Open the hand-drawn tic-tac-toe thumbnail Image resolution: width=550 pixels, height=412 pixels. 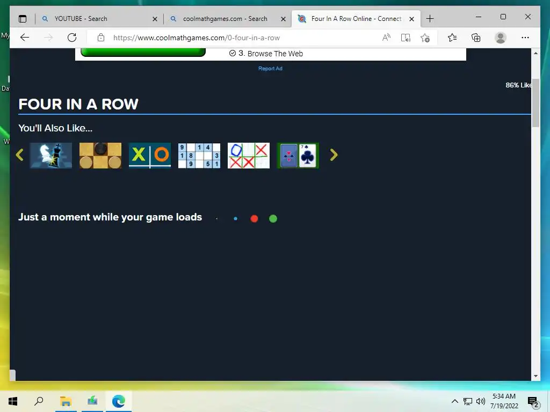tap(249, 156)
